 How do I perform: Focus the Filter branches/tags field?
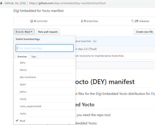[x=45, y=48]
